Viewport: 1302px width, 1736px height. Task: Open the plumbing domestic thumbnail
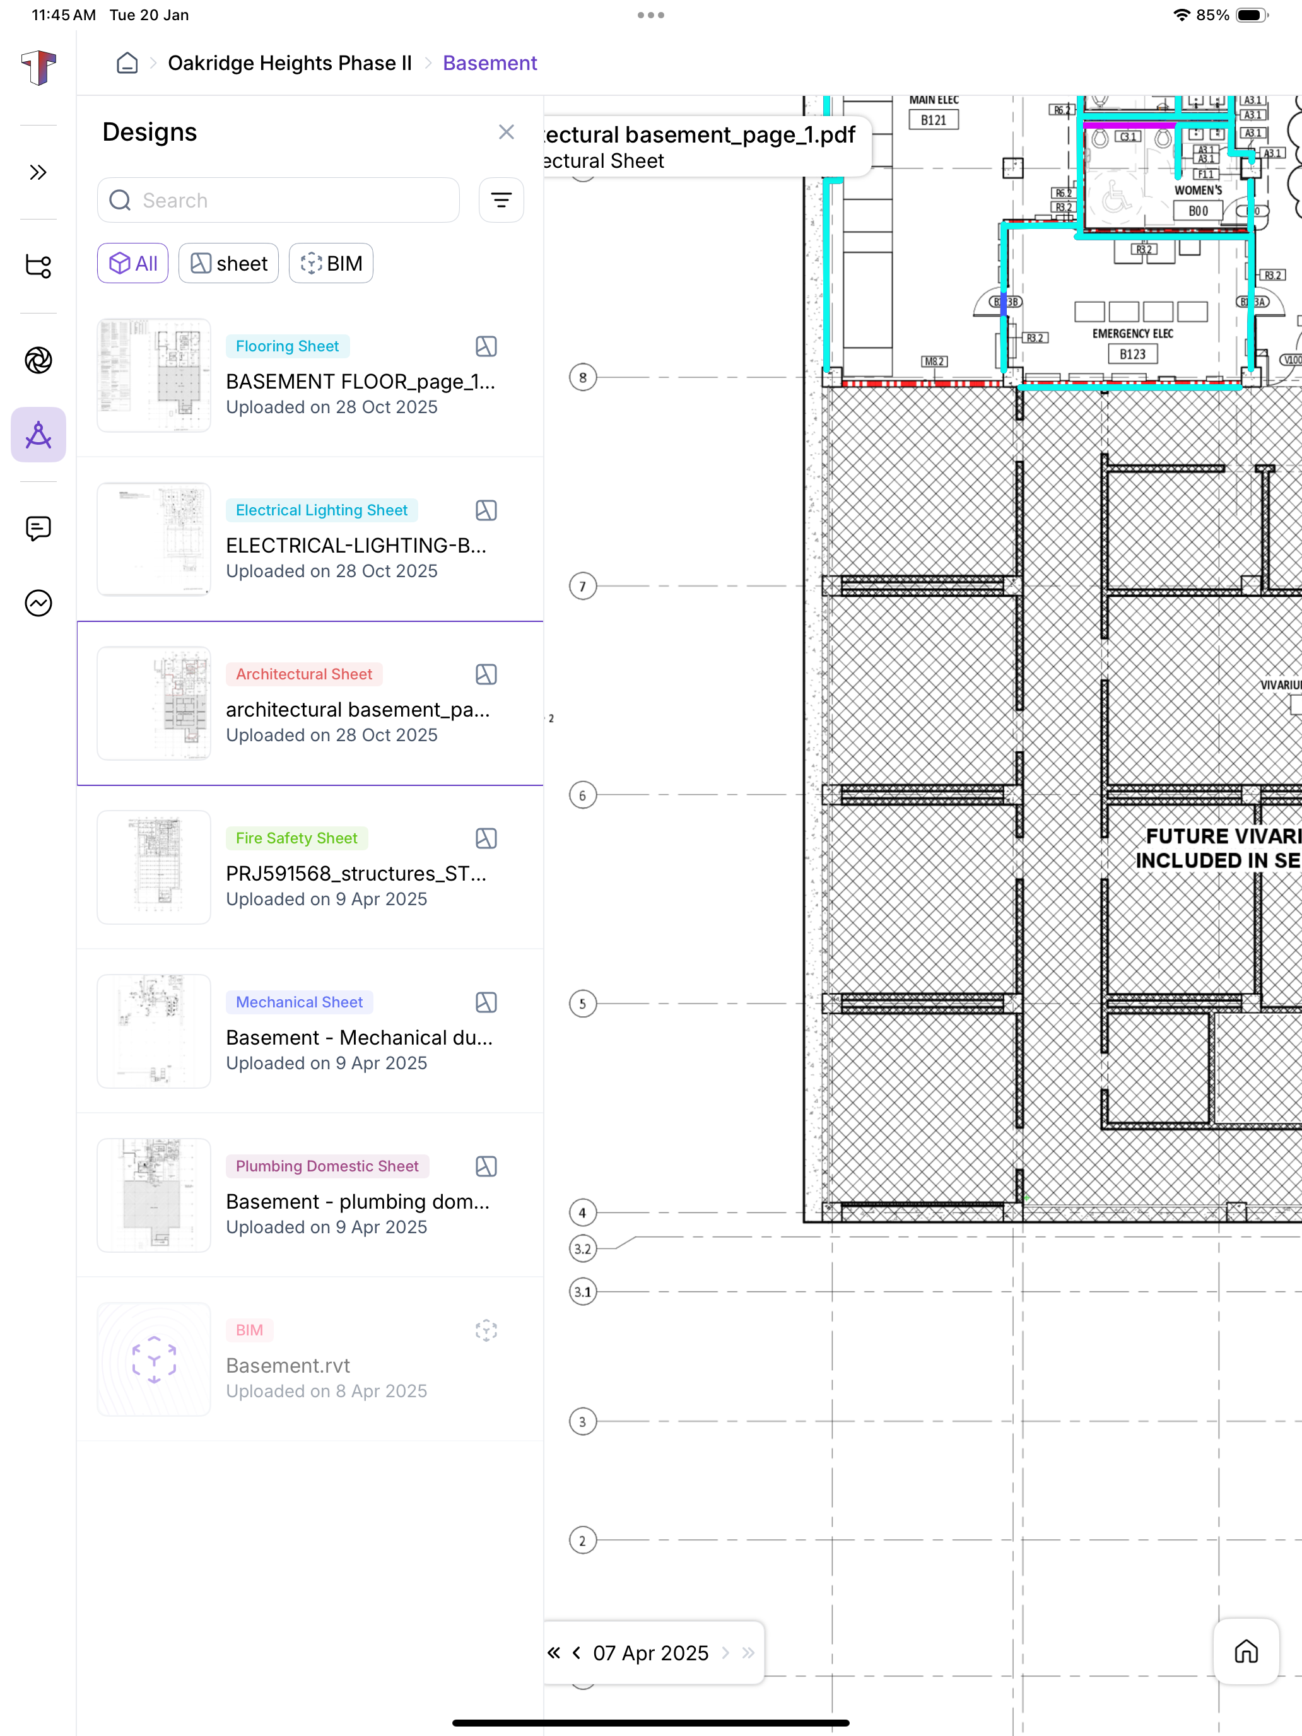pyautogui.click(x=154, y=1195)
